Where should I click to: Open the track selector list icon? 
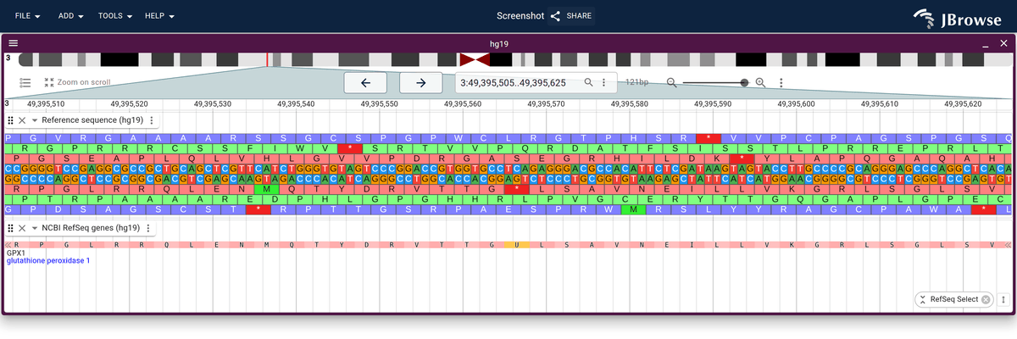[x=25, y=82]
